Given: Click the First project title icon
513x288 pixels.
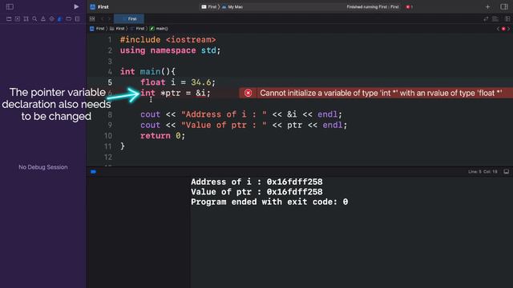Looking at the screenshot, I should tap(93, 7).
